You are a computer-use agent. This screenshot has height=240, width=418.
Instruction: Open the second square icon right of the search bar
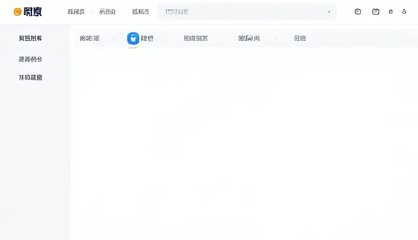pyautogui.click(x=376, y=12)
